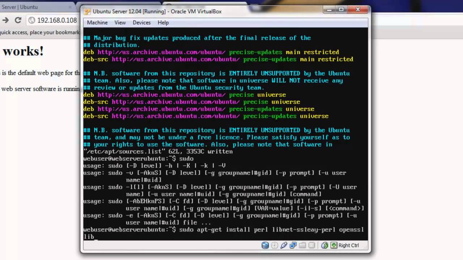Click the VirtualBox window title bar icon

(87, 12)
